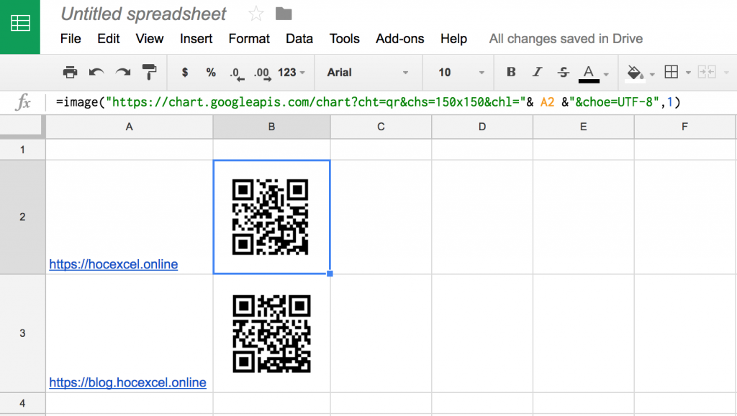The height and width of the screenshot is (416, 737).
Task: Open the Help menu
Action: (x=453, y=39)
